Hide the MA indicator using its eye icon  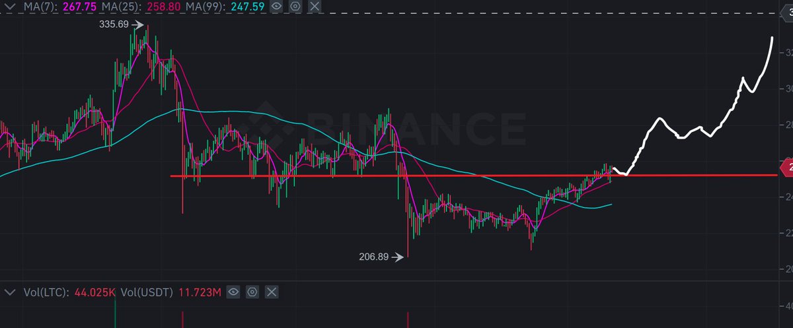coord(278,7)
